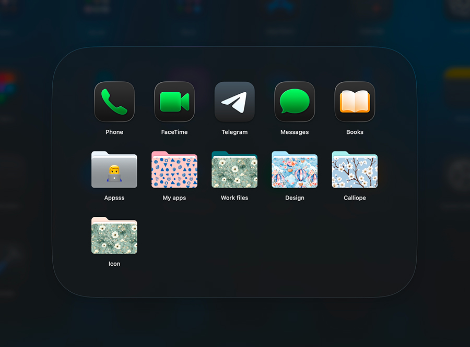The width and height of the screenshot is (470, 347).
Task: Tap the paper plane icon on Telegram
Action: [234, 101]
